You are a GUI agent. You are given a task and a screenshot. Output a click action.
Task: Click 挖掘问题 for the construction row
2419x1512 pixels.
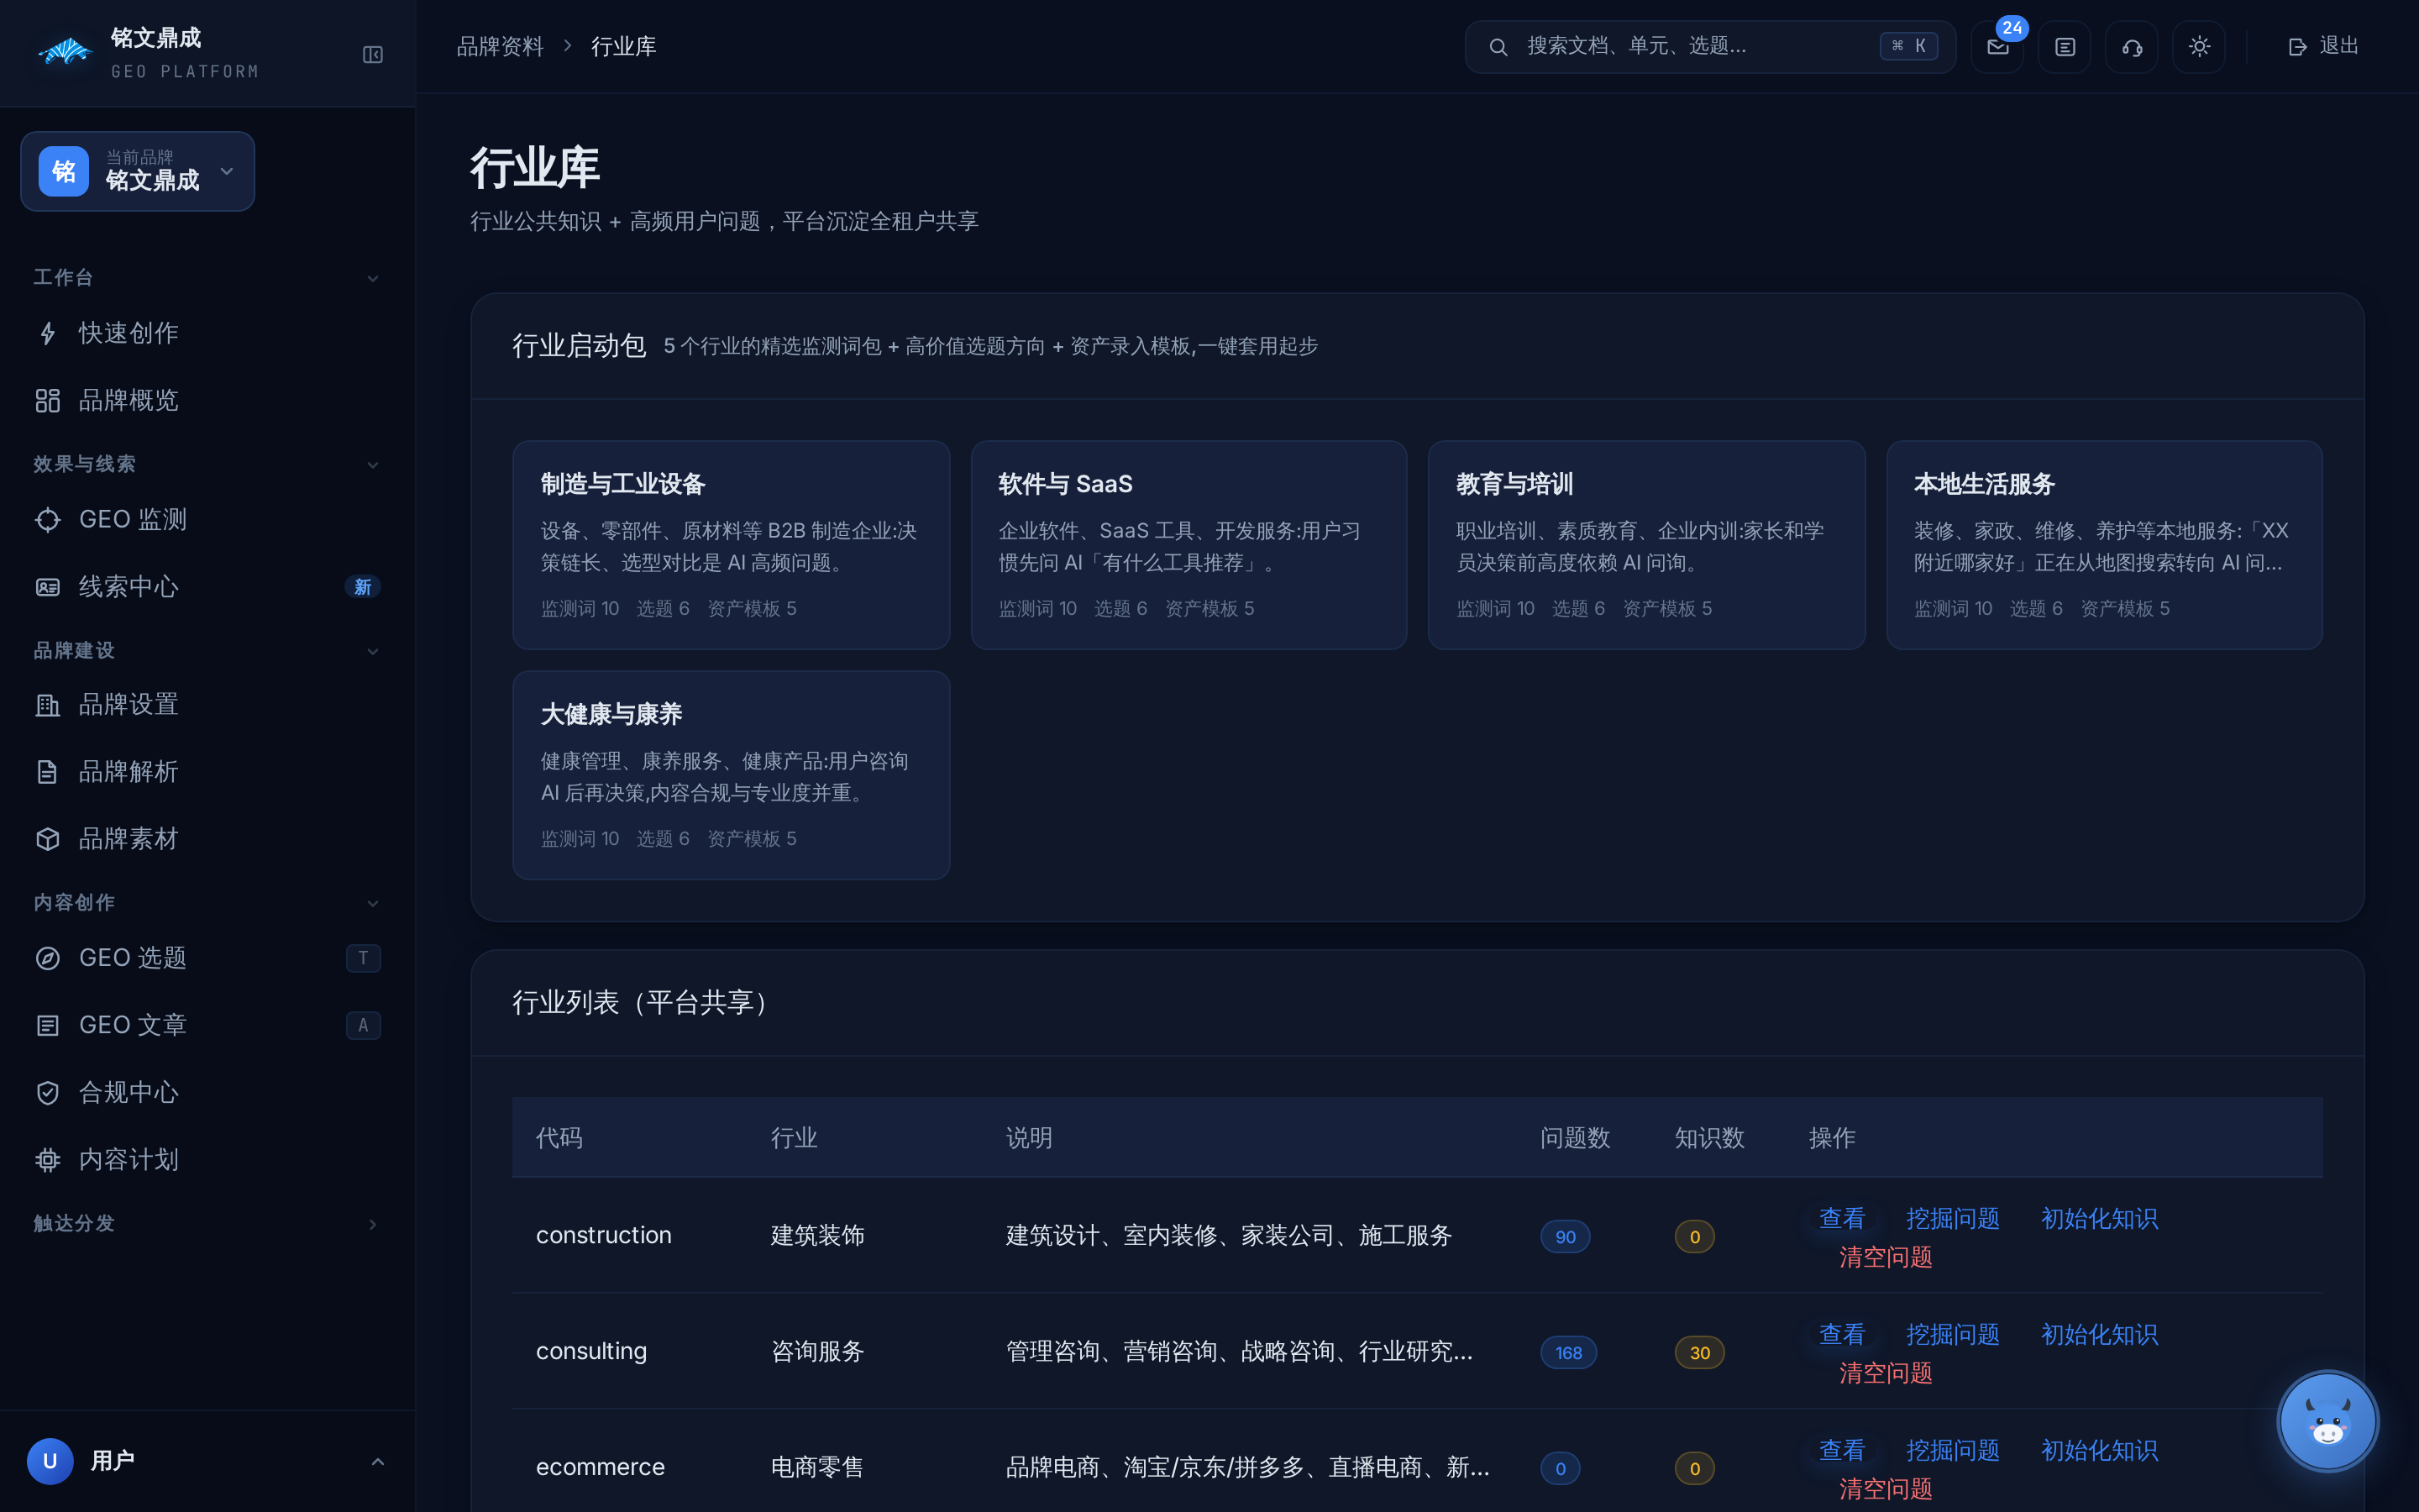point(1952,1218)
